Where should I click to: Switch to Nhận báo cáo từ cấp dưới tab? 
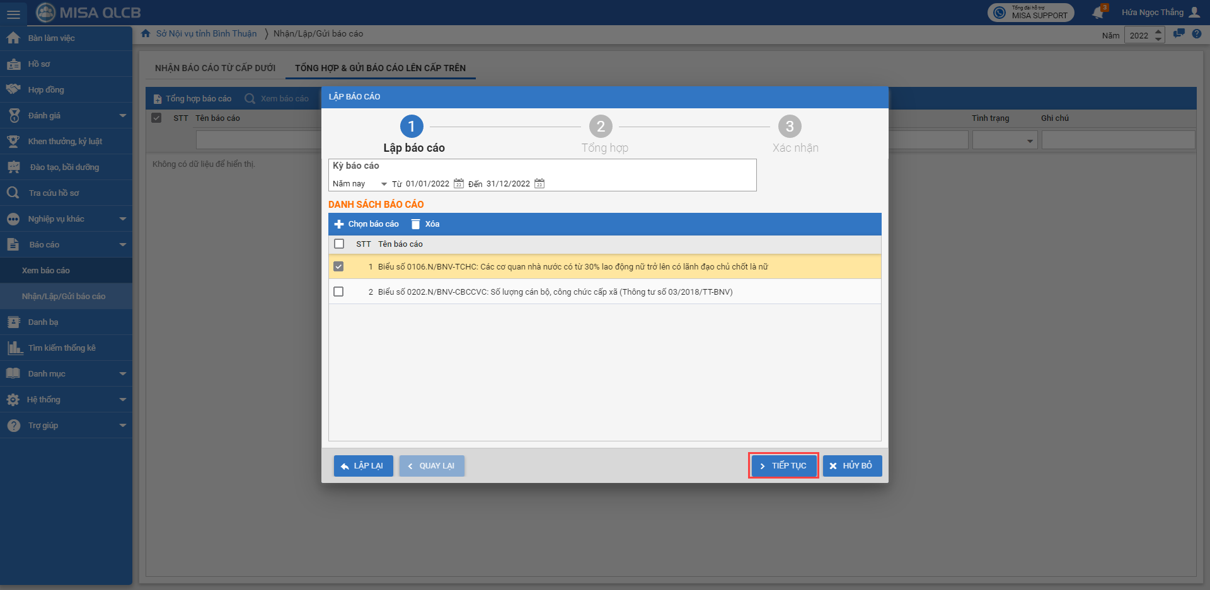pyautogui.click(x=215, y=68)
